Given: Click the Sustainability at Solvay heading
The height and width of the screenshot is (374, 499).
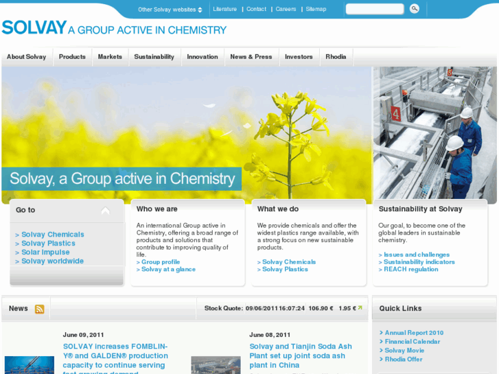Looking at the screenshot, I should [420, 209].
